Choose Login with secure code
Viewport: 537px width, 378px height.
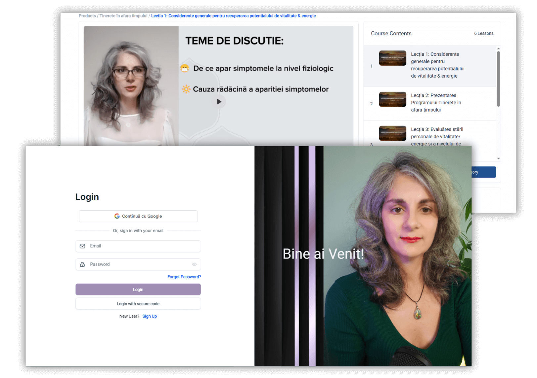138,304
